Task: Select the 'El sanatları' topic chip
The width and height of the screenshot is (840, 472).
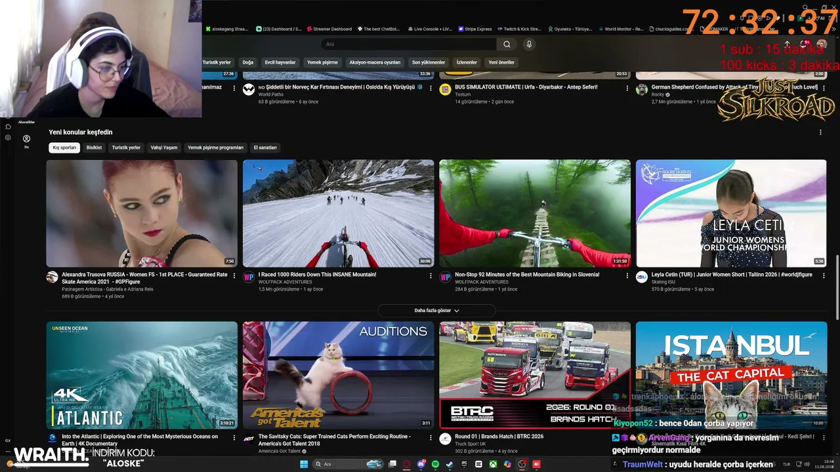Action: pos(265,147)
